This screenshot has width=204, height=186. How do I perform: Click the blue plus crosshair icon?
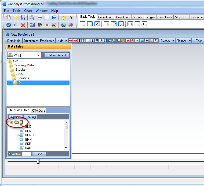click(x=147, y=41)
